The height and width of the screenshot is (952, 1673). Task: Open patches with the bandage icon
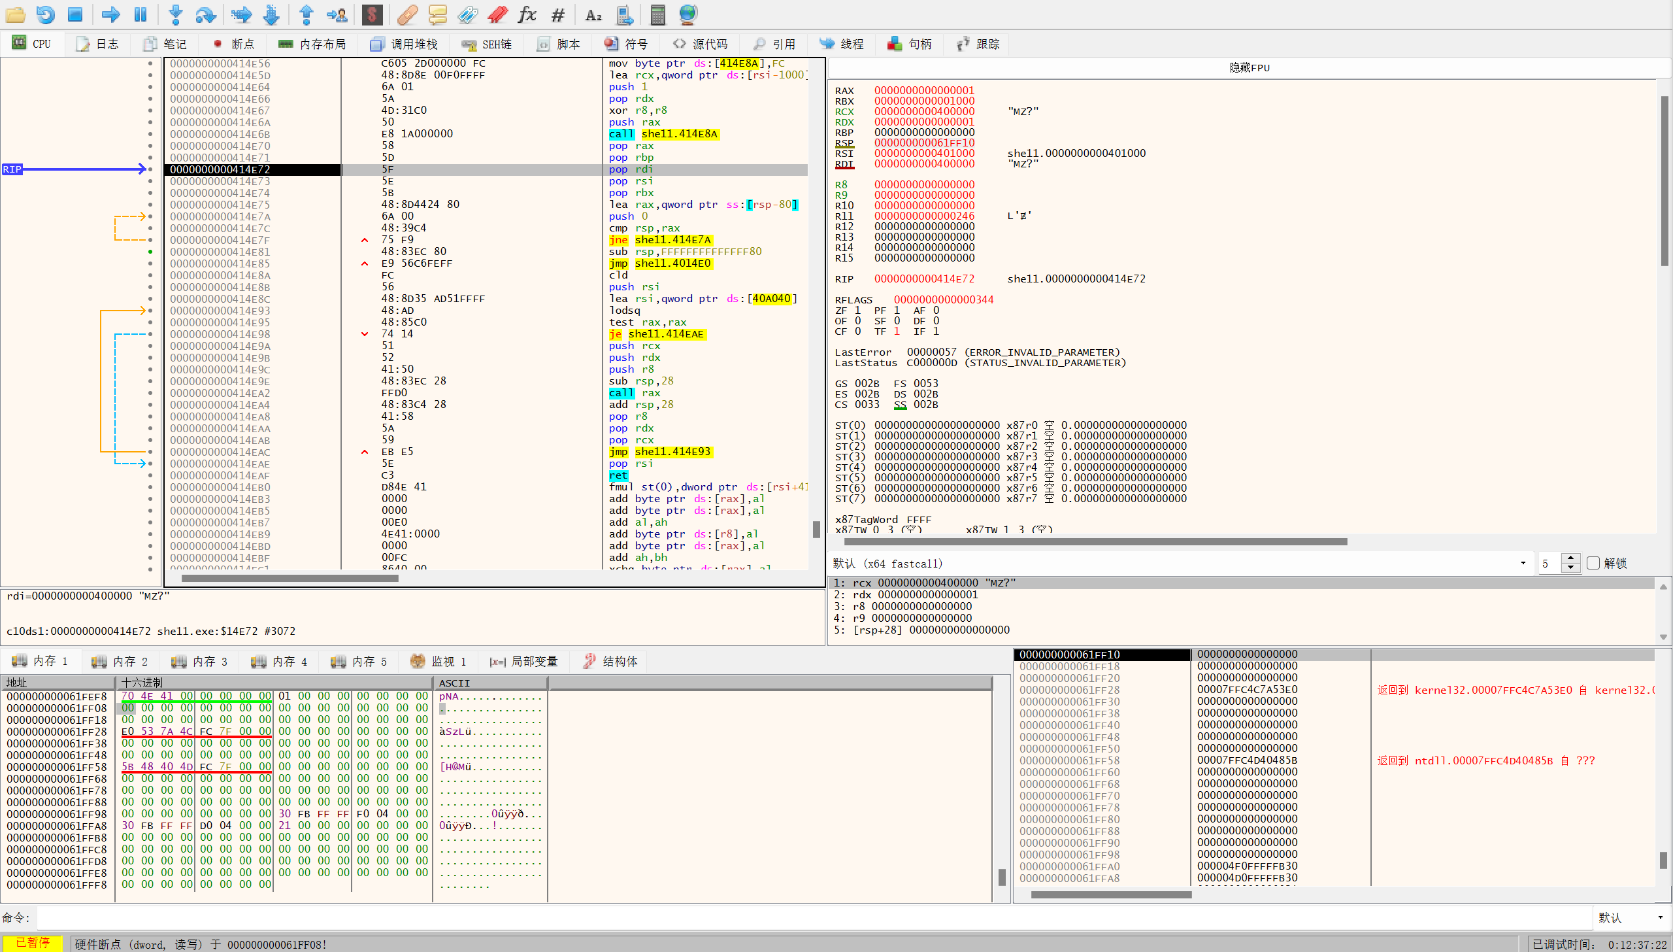(407, 14)
